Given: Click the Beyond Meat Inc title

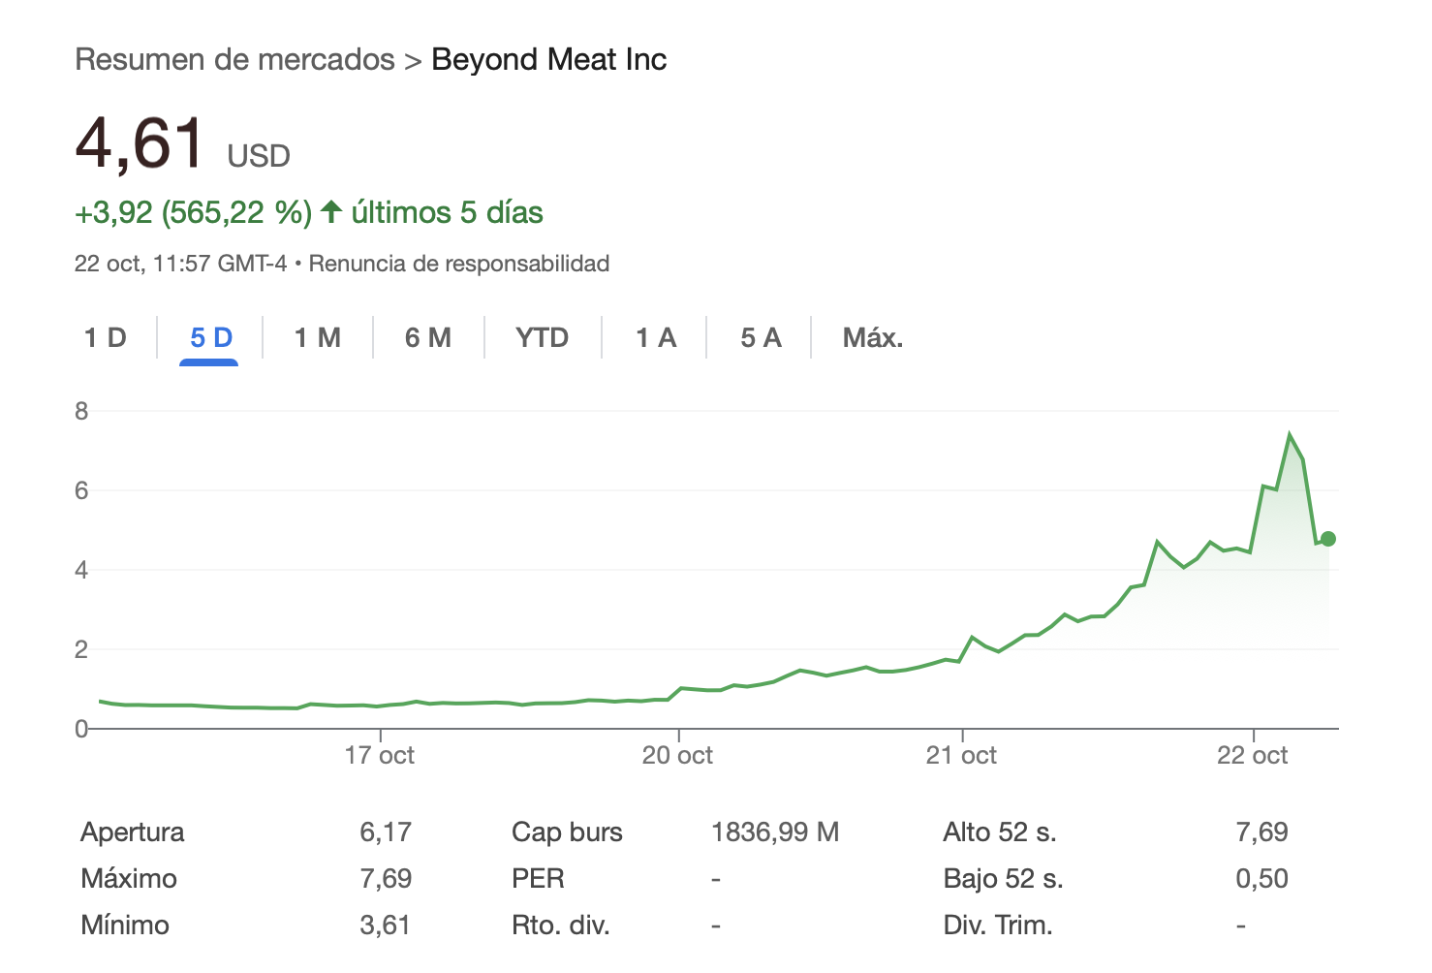Looking at the screenshot, I should click(548, 60).
